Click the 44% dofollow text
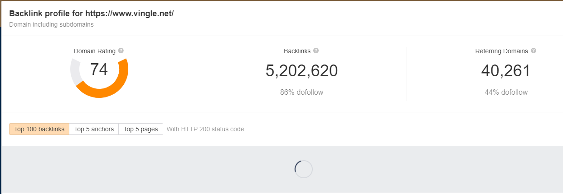This screenshot has height=194, width=563. [x=506, y=92]
